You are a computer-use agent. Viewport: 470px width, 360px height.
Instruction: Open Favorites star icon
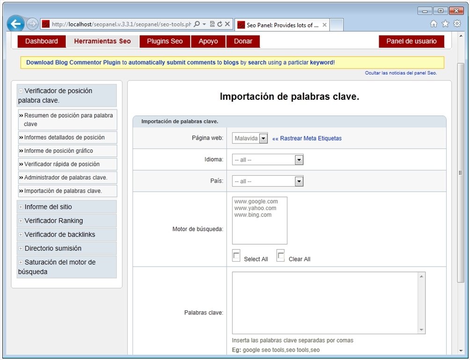pos(445,24)
